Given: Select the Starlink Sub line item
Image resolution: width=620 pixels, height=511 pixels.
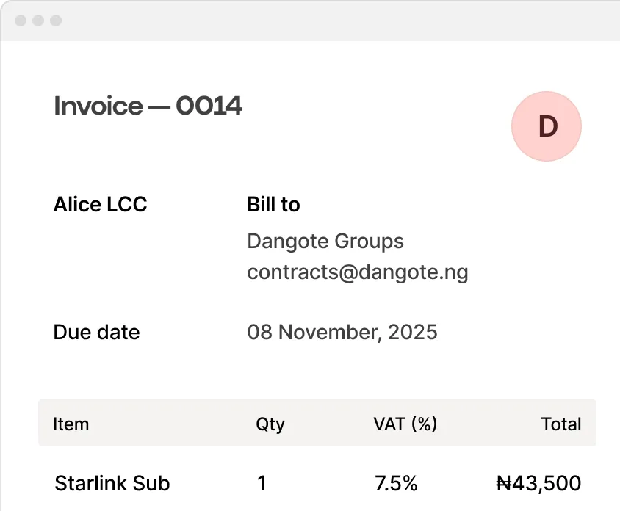Looking at the screenshot, I should click(112, 483).
